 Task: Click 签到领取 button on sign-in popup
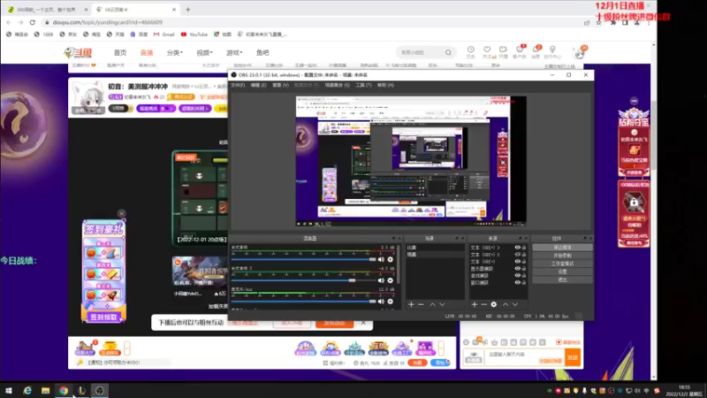click(x=103, y=318)
